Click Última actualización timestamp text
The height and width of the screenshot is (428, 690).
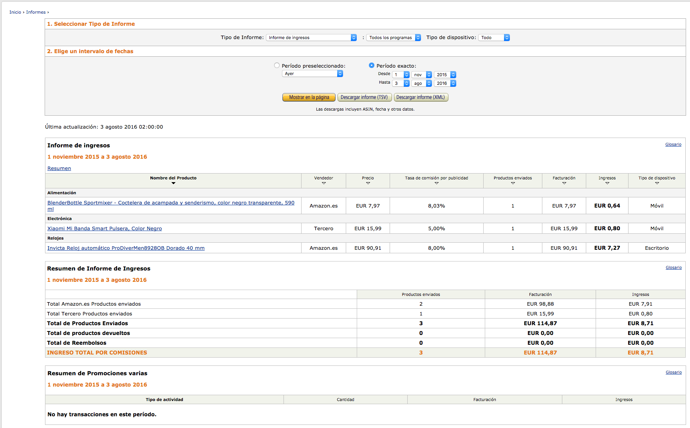(104, 127)
